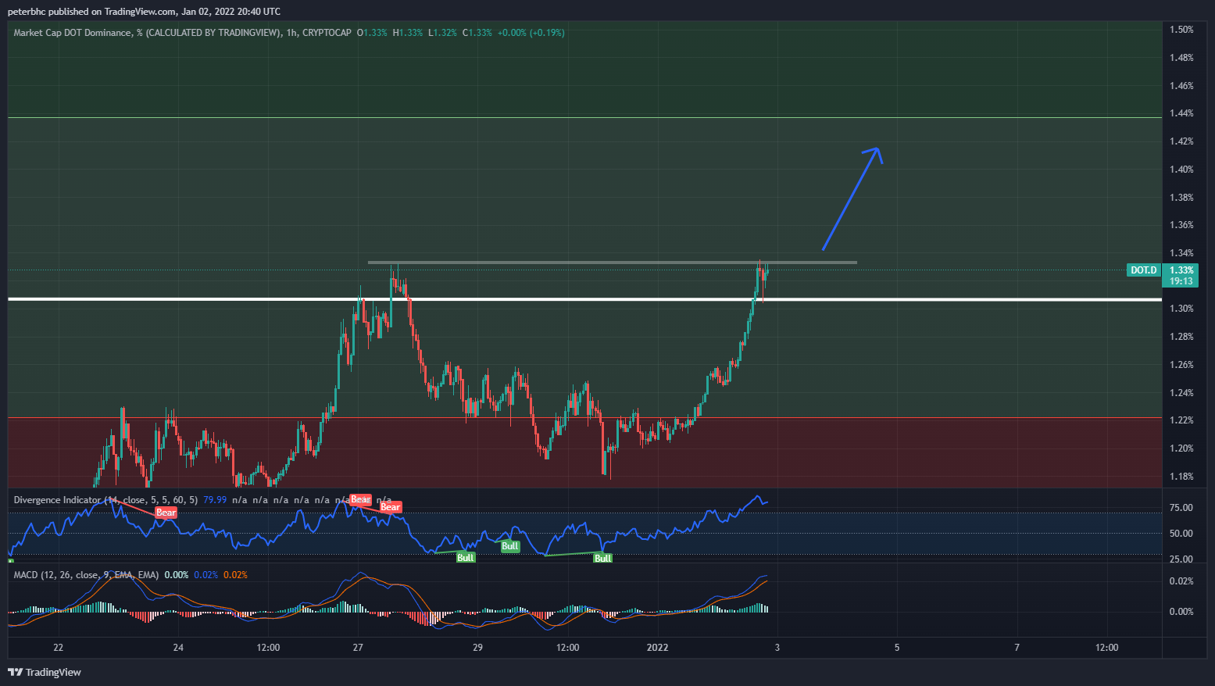Select the thick white horizontal support line
The width and height of the screenshot is (1215, 686).
584,299
